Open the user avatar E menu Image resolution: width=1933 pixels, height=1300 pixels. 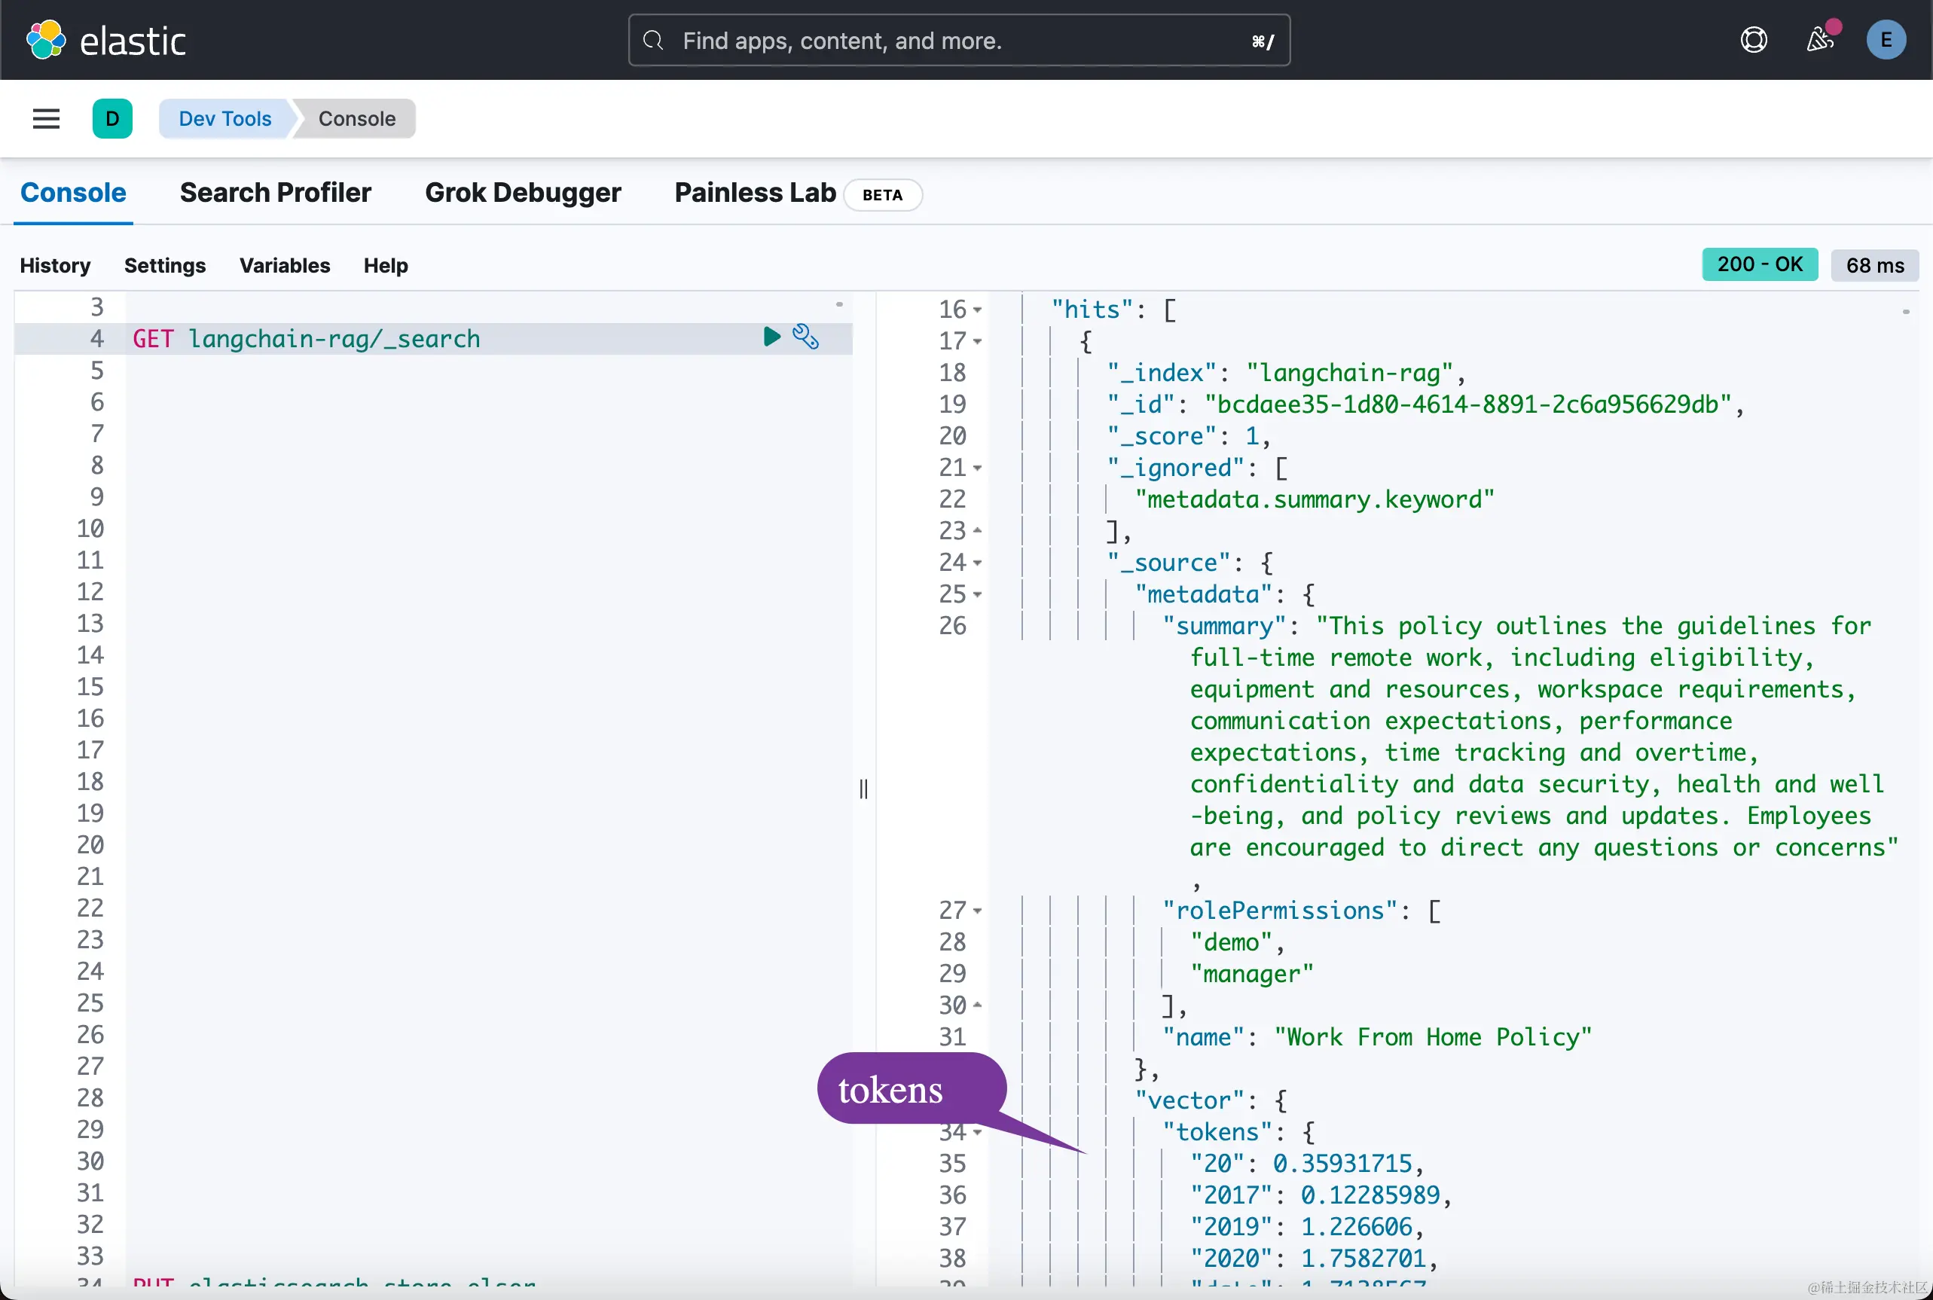coord(1885,40)
